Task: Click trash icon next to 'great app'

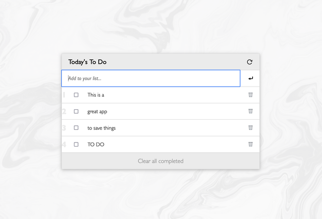Action: point(251,111)
